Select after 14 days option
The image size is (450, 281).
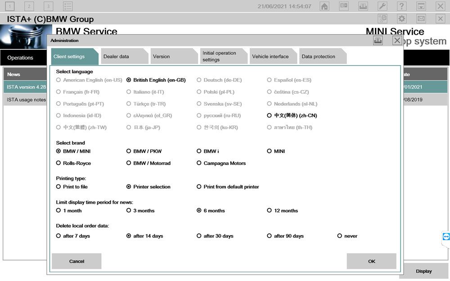[144, 236]
